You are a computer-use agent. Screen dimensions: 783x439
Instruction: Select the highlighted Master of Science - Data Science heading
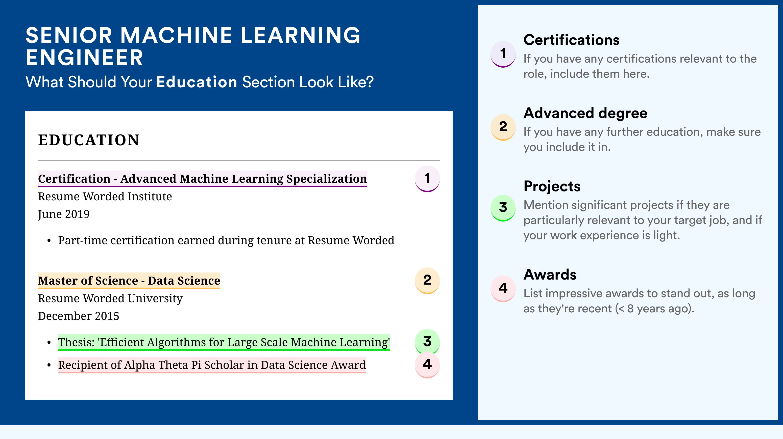click(129, 281)
